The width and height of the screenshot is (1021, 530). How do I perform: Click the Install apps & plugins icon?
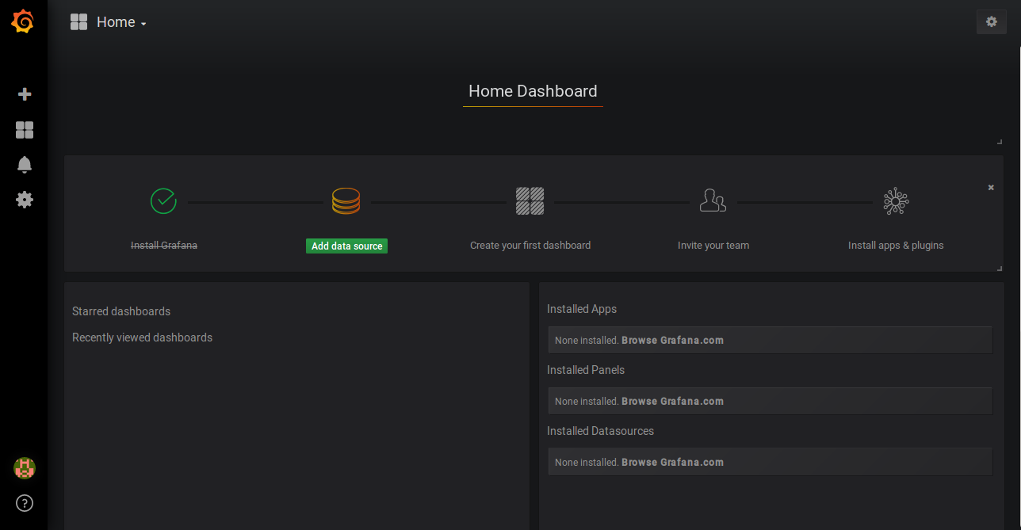tap(896, 201)
